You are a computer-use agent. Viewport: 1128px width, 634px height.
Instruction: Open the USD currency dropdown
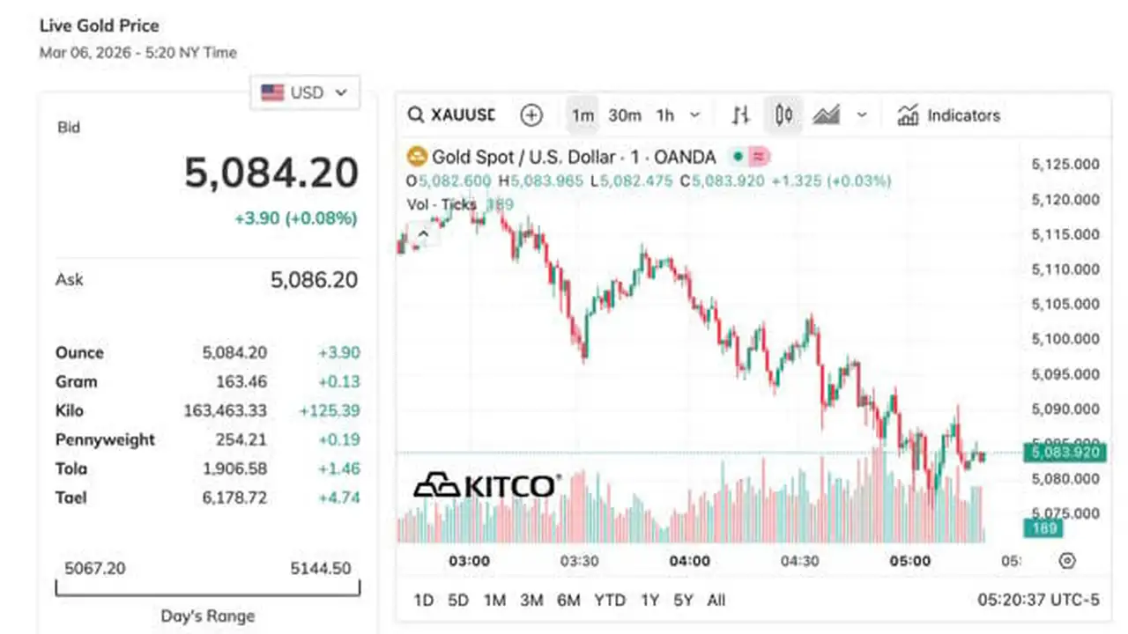pyautogui.click(x=305, y=92)
